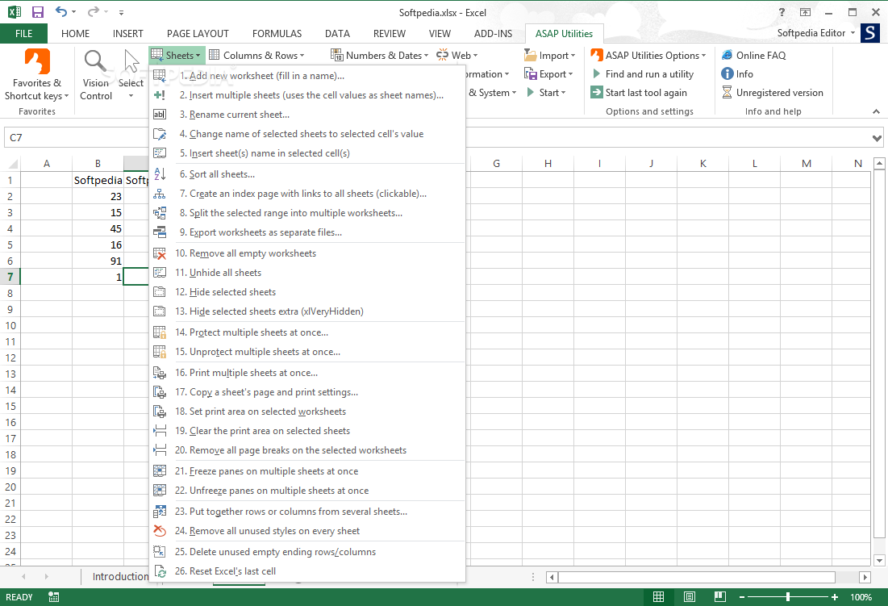Click the Rename current sheet icon

(x=160, y=115)
